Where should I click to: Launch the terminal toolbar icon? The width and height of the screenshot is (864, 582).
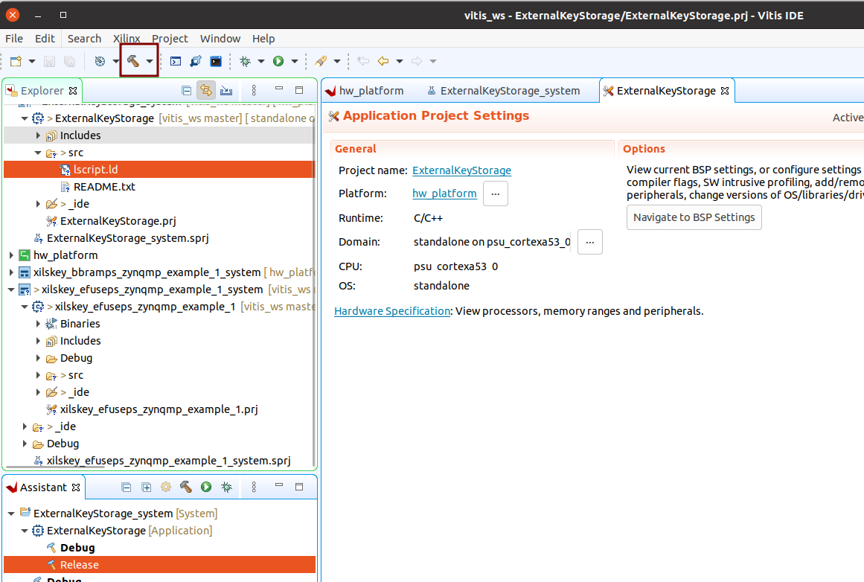pyautogui.click(x=216, y=61)
